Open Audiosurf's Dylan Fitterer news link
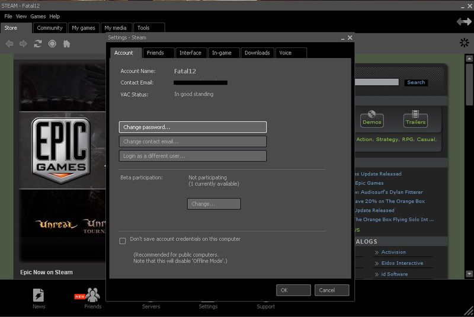Viewport: 474px width, 317px height. (389, 192)
